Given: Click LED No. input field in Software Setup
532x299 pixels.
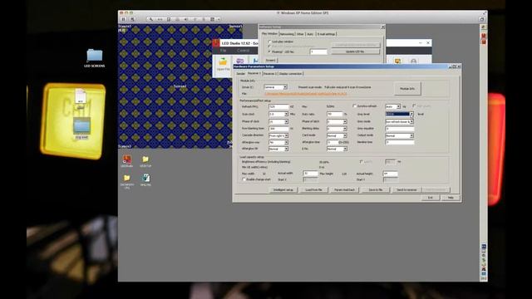Looking at the screenshot, I should point(318,51).
